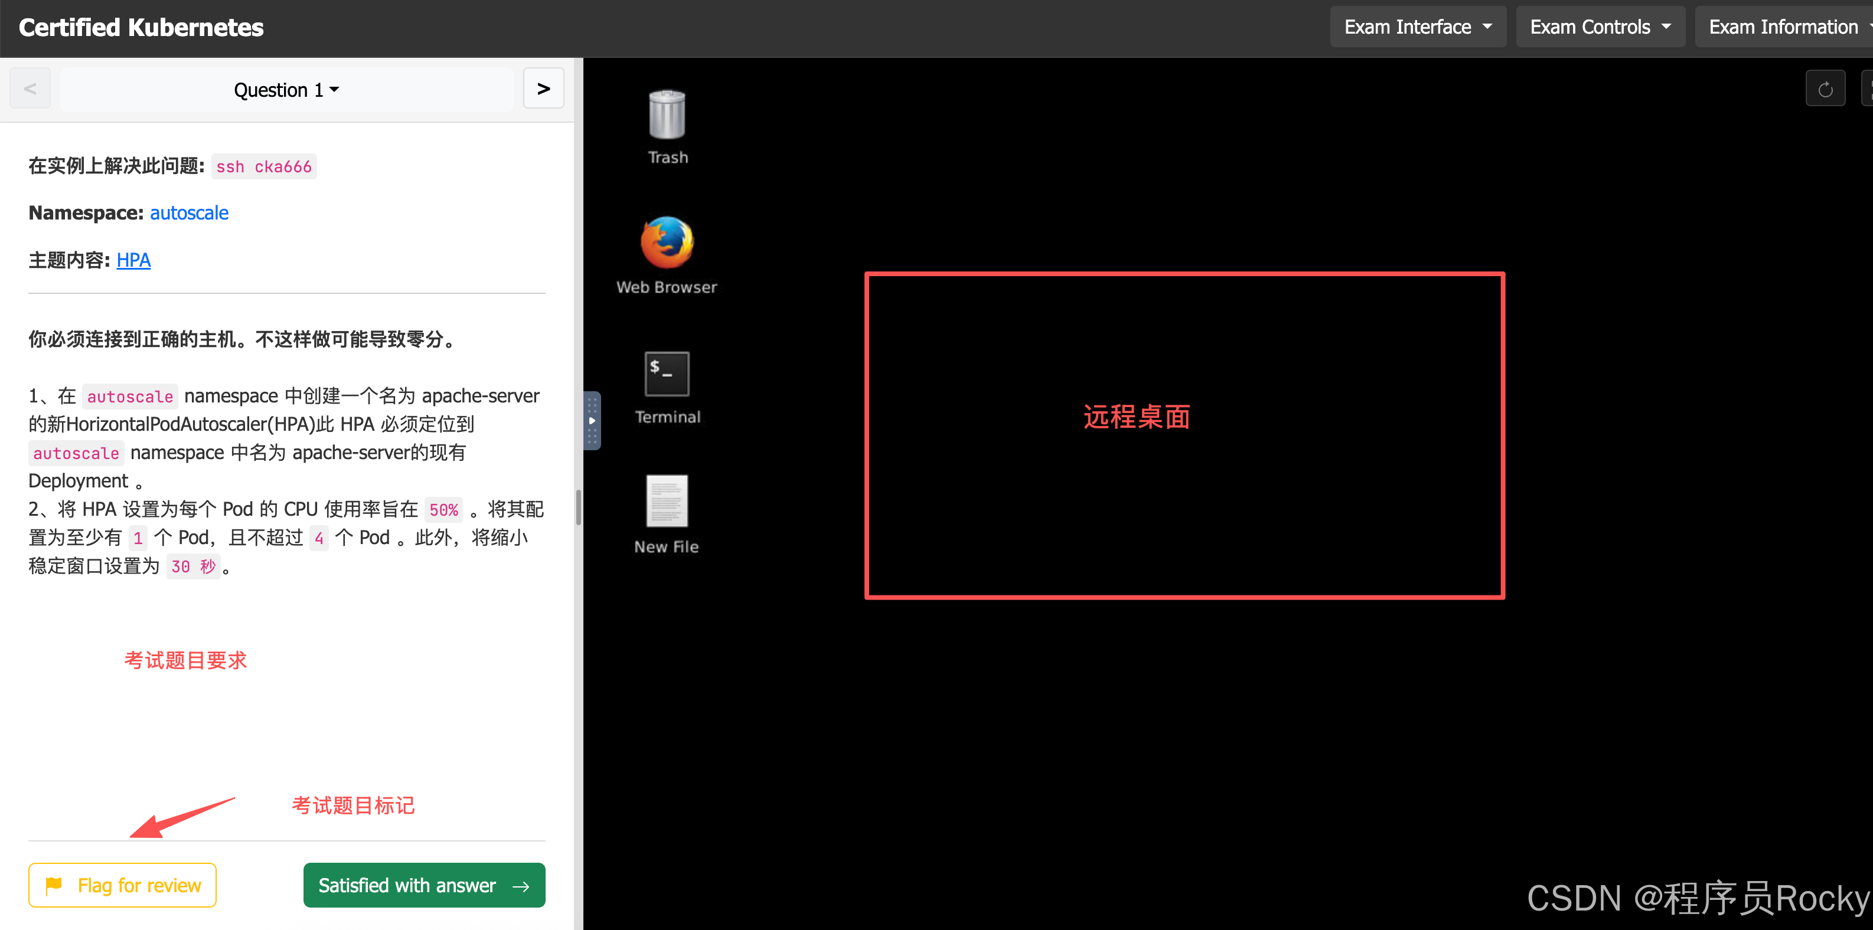Click the arrow icon on Satisfied with answer
This screenshot has width=1873, height=930.
coord(521,886)
